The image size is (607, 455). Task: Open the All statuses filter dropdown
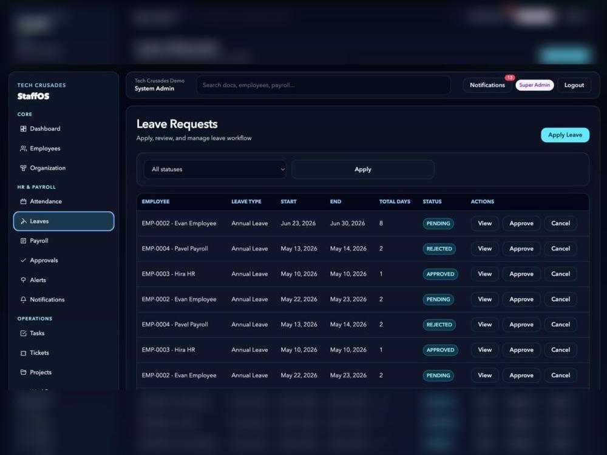click(215, 169)
